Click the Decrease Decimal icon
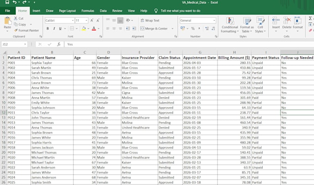The height and width of the screenshot is (185, 314). (x=213, y=29)
